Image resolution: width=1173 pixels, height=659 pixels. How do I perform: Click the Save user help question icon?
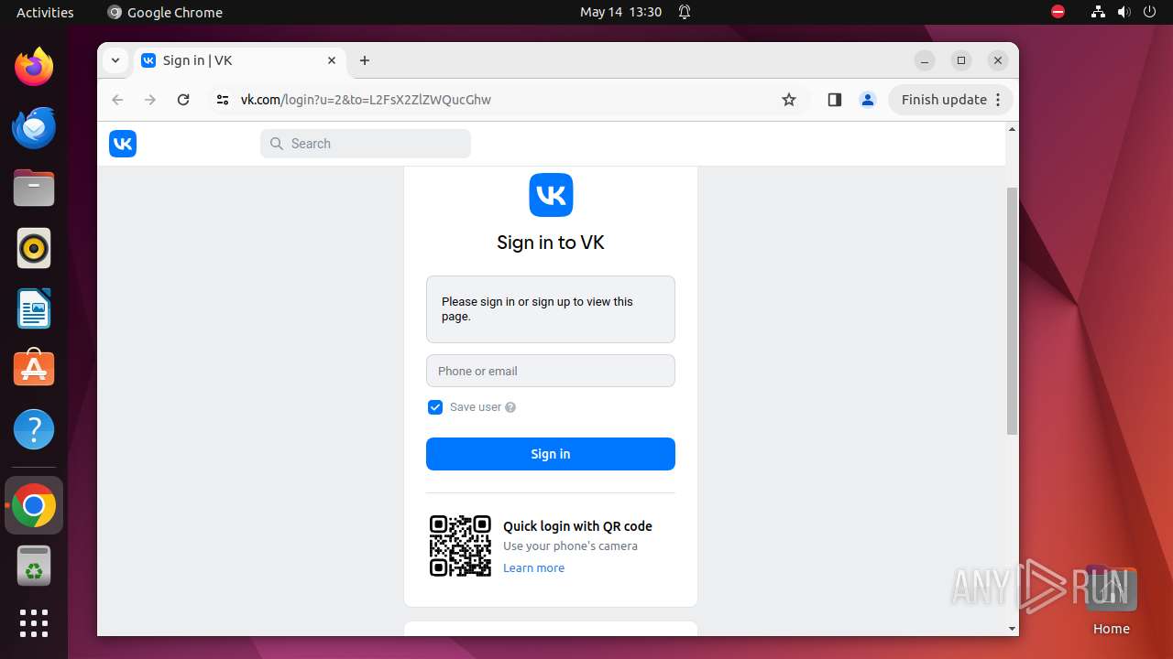coord(510,407)
